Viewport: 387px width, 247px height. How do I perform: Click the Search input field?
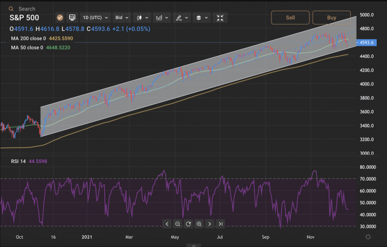coord(27,9)
